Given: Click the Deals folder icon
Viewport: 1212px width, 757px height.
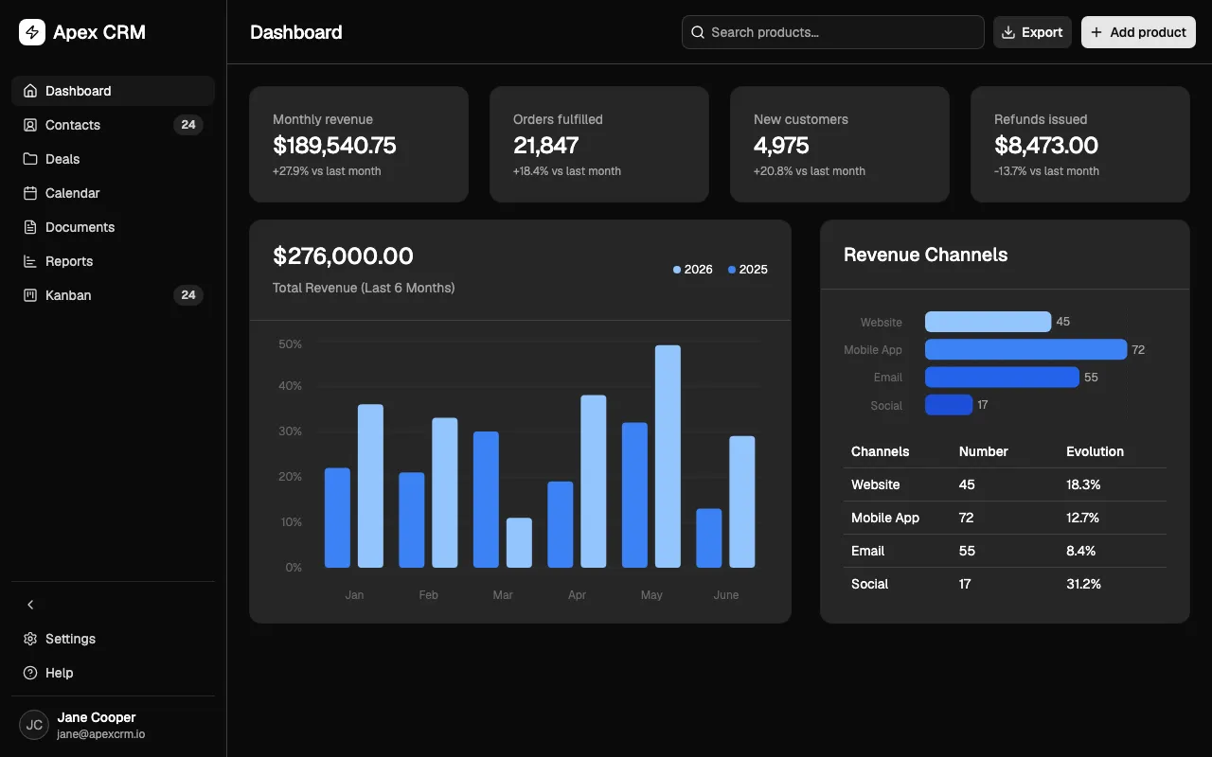Looking at the screenshot, I should point(30,159).
